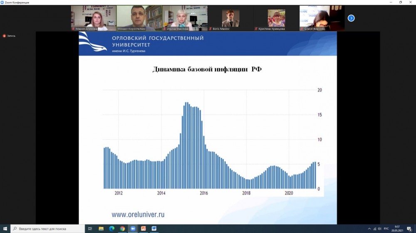
Task: Toggle system volume speaker icon
Action: pos(379,228)
